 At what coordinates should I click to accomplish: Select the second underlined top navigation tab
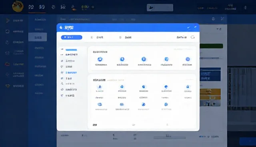[42, 7]
